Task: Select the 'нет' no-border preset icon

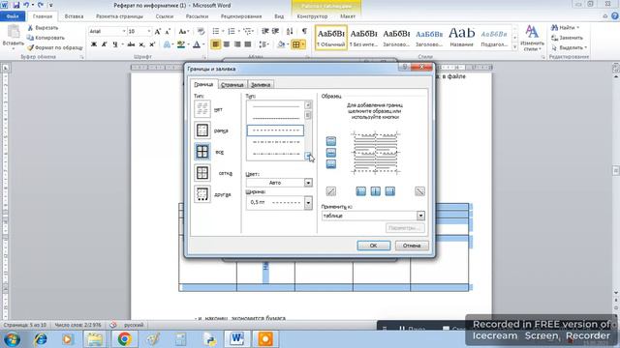Action: (x=202, y=109)
